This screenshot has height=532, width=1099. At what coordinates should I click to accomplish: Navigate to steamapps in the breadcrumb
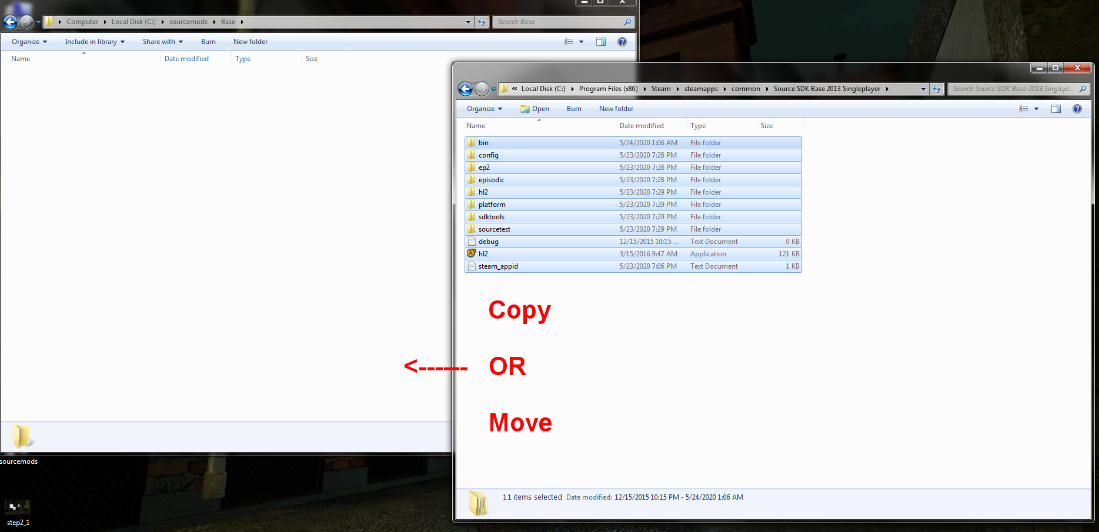[x=701, y=89]
